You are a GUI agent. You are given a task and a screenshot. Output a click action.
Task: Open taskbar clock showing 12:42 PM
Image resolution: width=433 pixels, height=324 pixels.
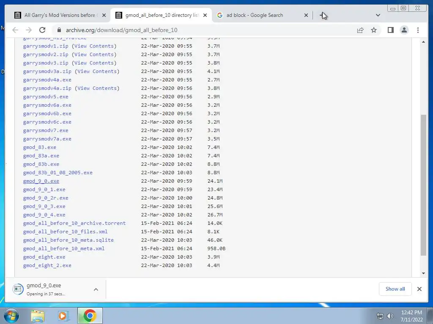(411, 316)
